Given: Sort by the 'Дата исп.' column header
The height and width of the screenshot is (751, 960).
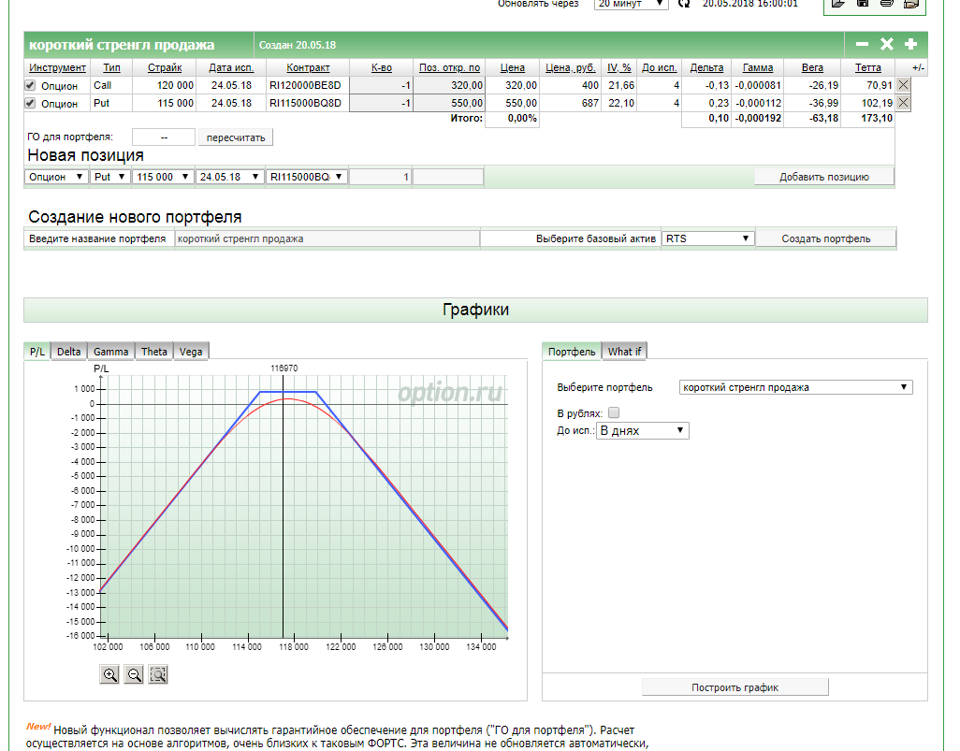Looking at the screenshot, I should (x=231, y=67).
